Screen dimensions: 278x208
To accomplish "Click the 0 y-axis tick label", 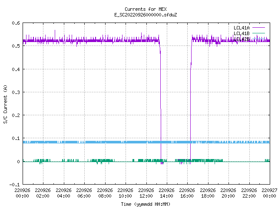I will point(18,162).
